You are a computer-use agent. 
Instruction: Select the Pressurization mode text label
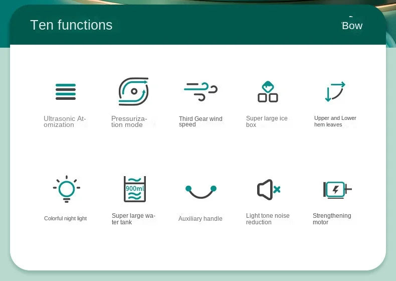[129, 122]
